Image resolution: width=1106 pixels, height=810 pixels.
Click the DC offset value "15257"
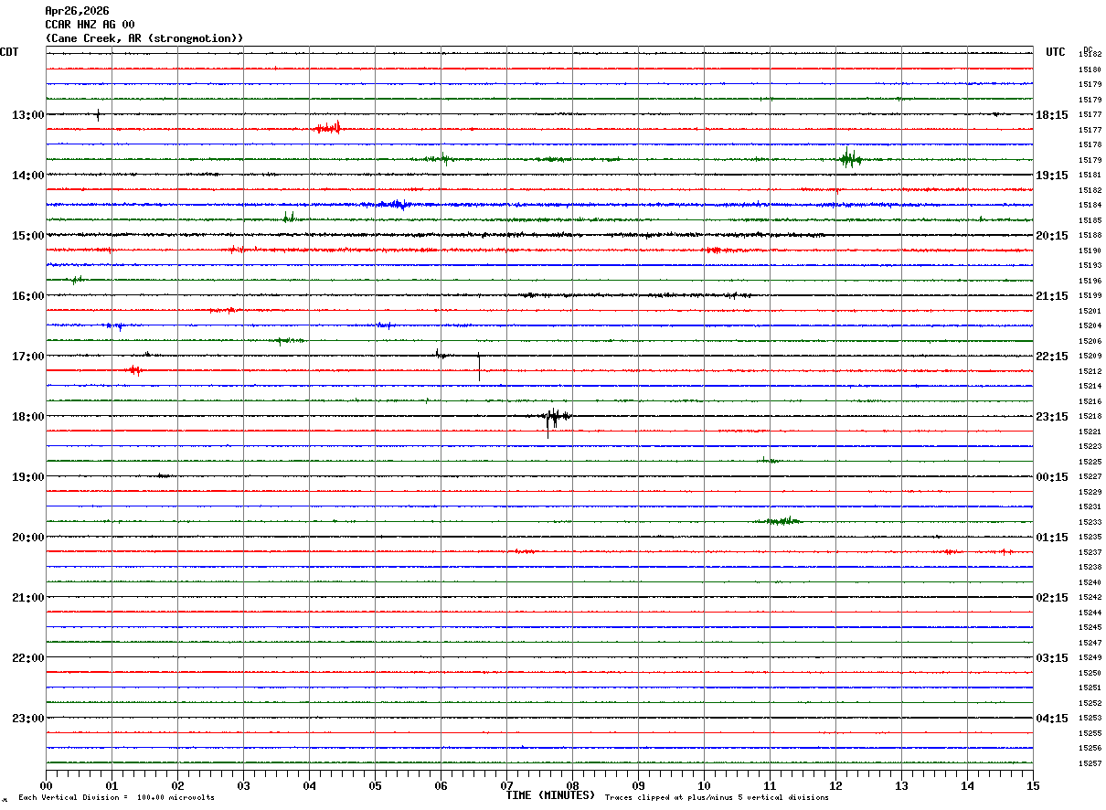(1090, 764)
